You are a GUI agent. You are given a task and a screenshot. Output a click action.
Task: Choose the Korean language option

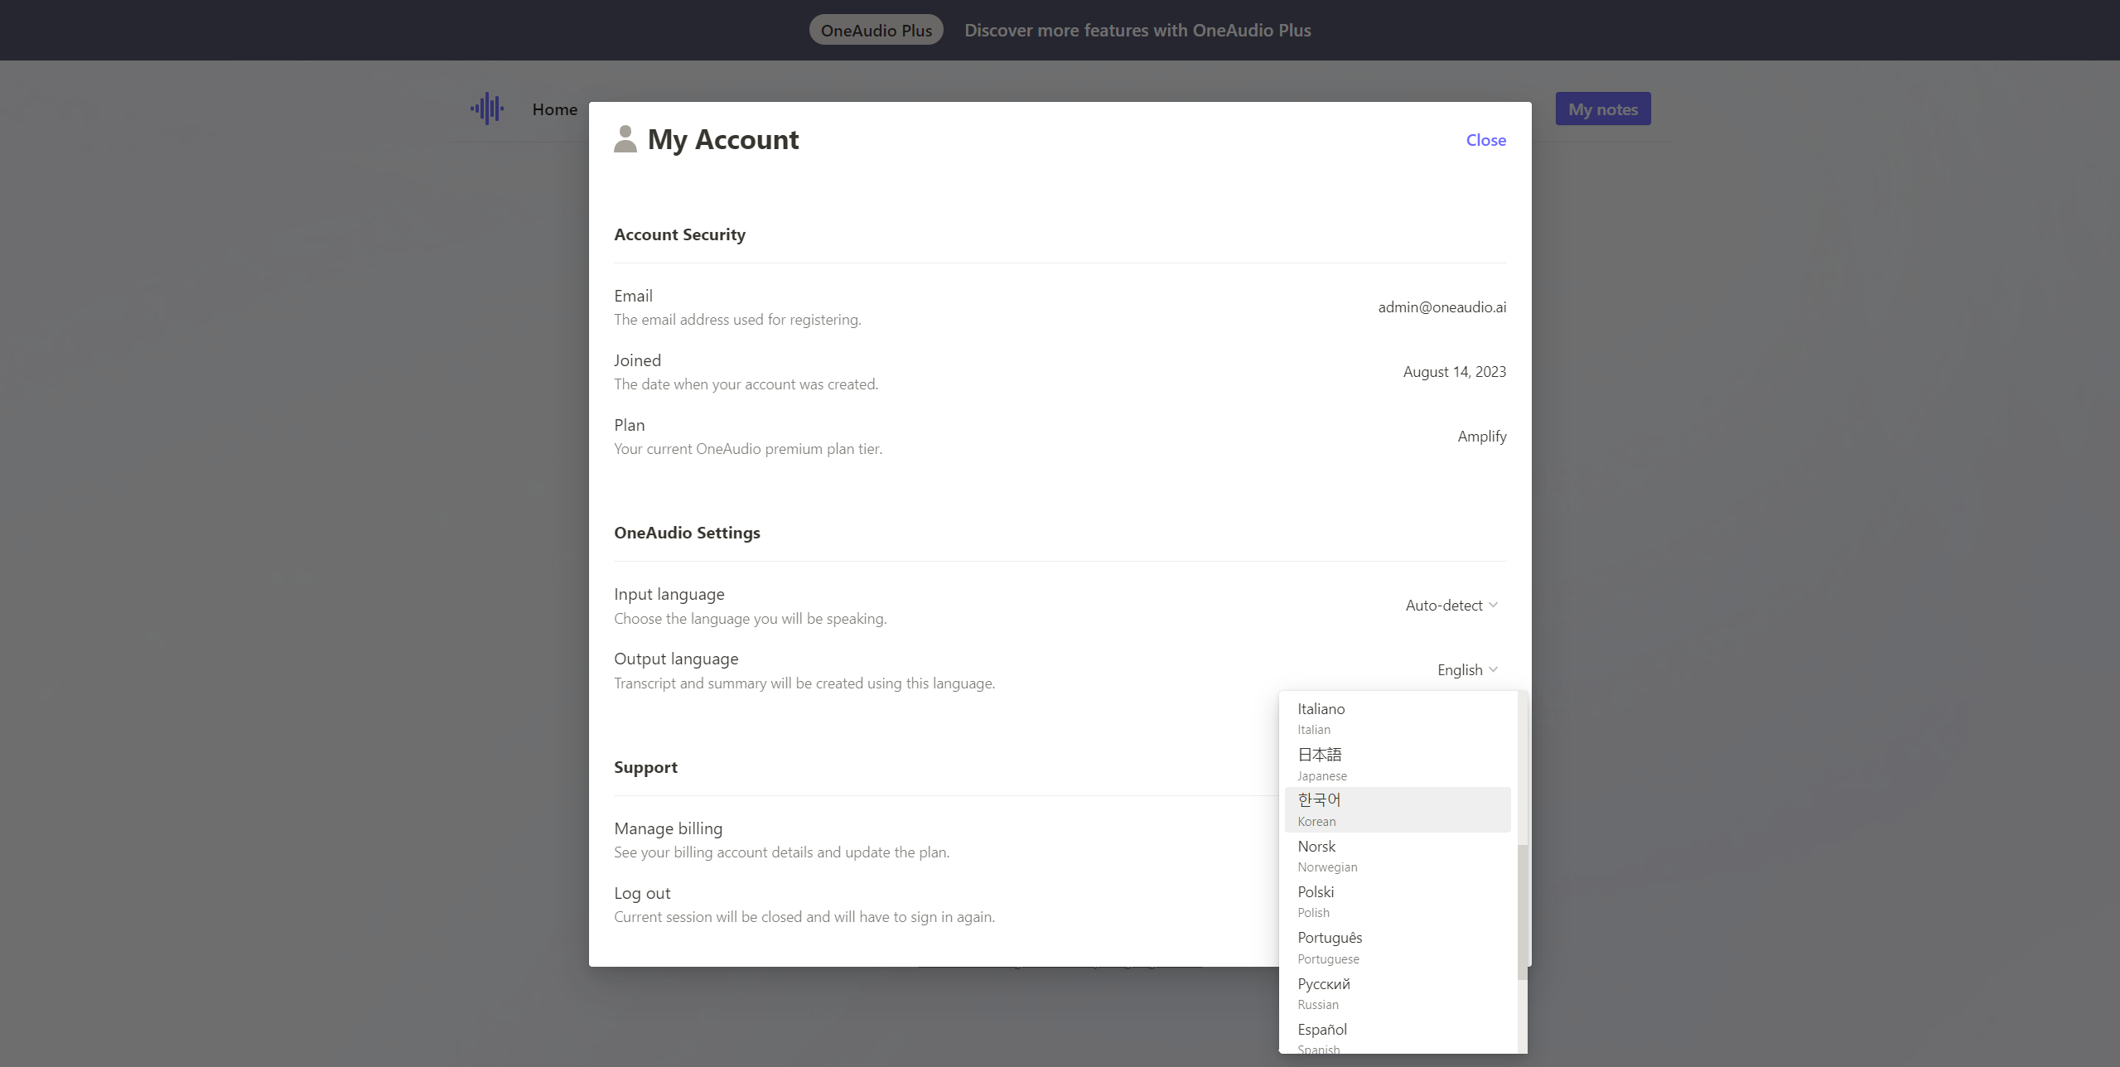(x=1397, y=809)
